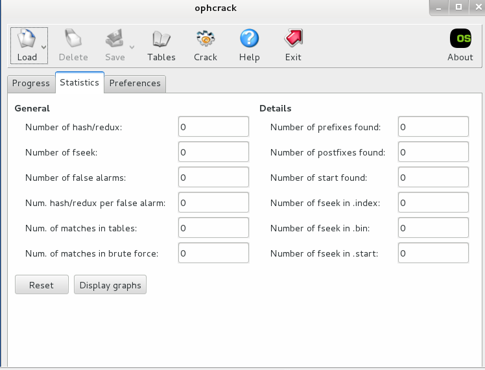Expand the Save dropdown arrow
The image size is (485, 370).
[x=132, y=47]
